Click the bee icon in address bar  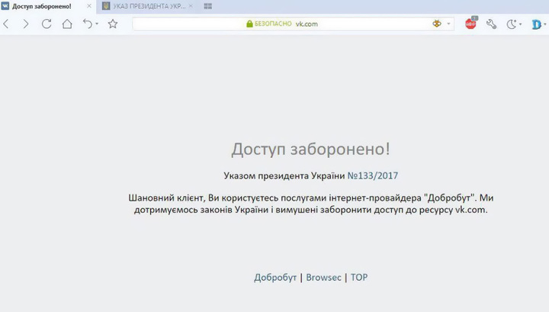437,24
